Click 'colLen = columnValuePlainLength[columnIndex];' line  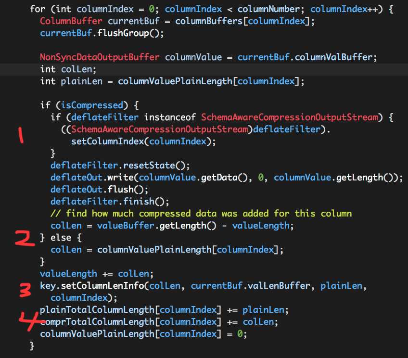167,250
